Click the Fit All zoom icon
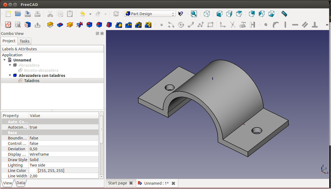The width and height of the screenshot is (331, 189). click(194, 14)
